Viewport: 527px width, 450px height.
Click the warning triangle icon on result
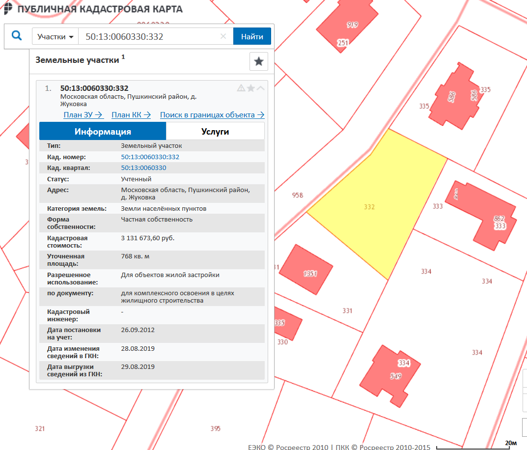point(241,88)
